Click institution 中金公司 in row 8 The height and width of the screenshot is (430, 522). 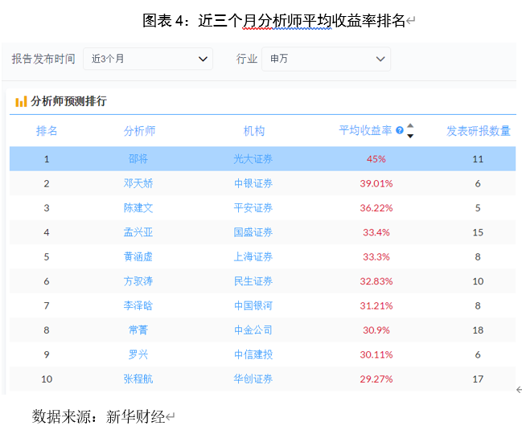pyautogui.click(x=253, y=330)
